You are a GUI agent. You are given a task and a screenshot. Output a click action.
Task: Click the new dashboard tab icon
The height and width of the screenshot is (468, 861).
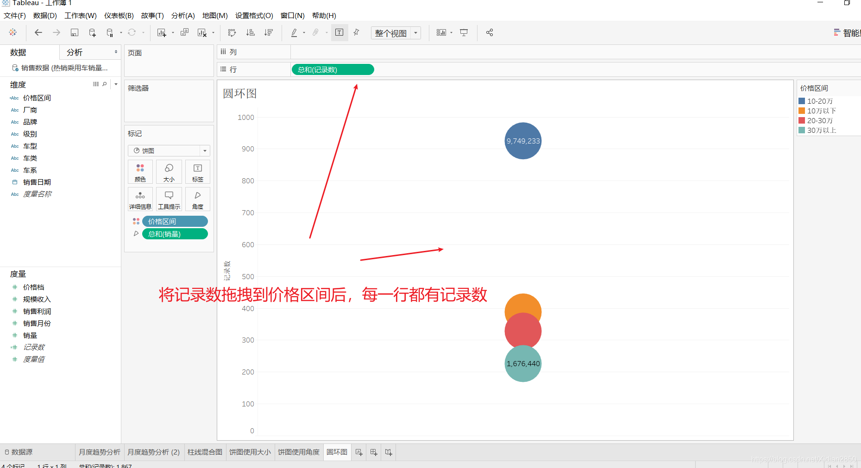[x=374, y=452]
